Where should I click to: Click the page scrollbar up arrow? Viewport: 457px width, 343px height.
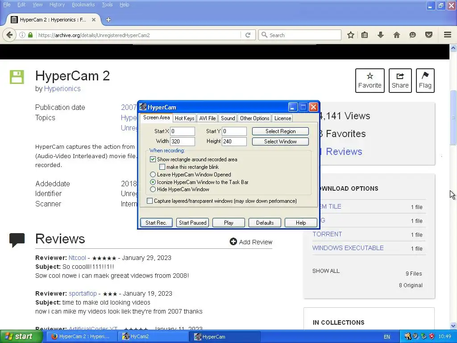453,48
